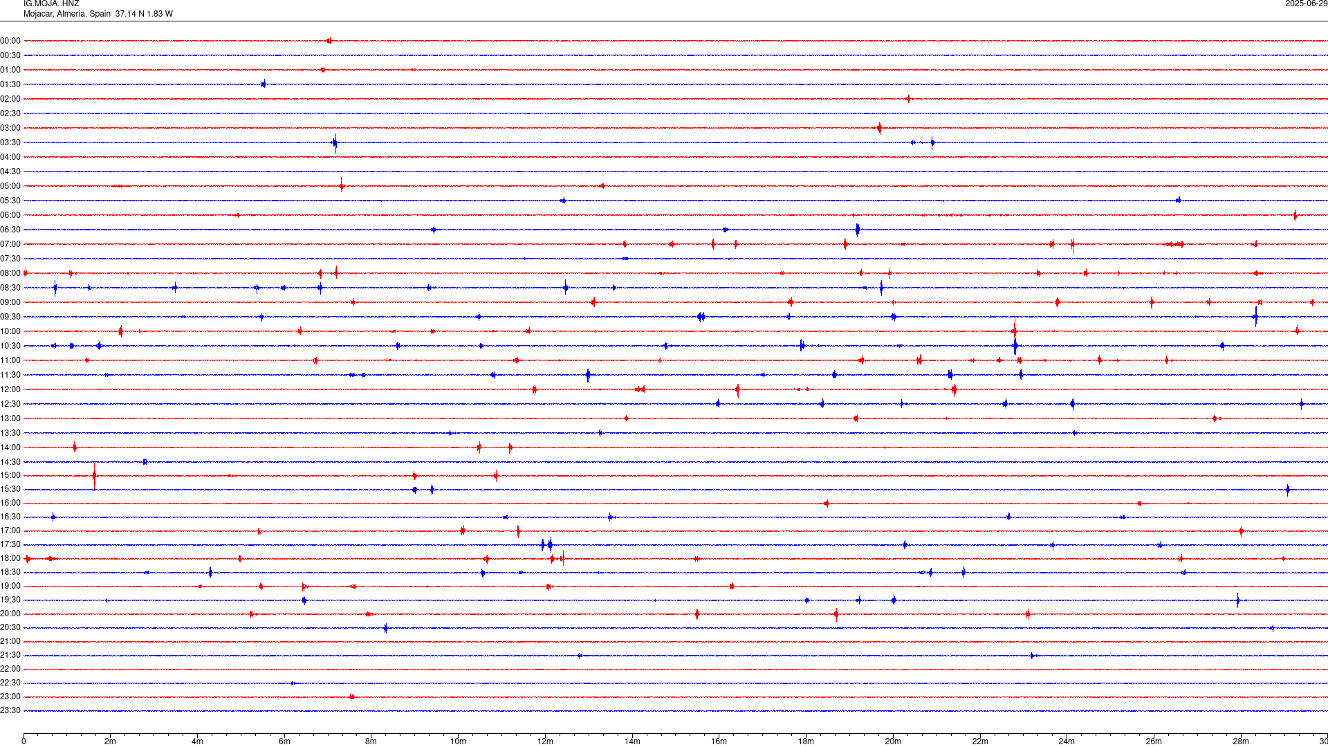Click the 10:30 row label
The image size is (1328, 747).
[x=10, y=346]
